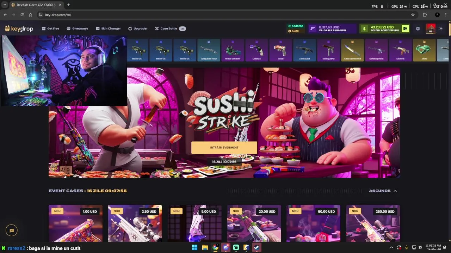
Task: Open the volume speaker tray icon
Action: pos(420,248)
